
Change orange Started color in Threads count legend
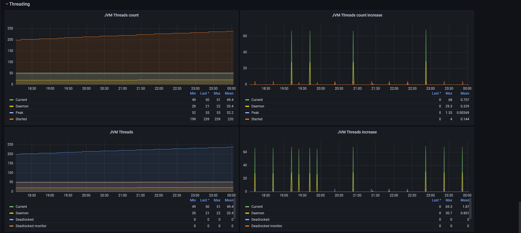pyautogui.click(x=11, y=119)
